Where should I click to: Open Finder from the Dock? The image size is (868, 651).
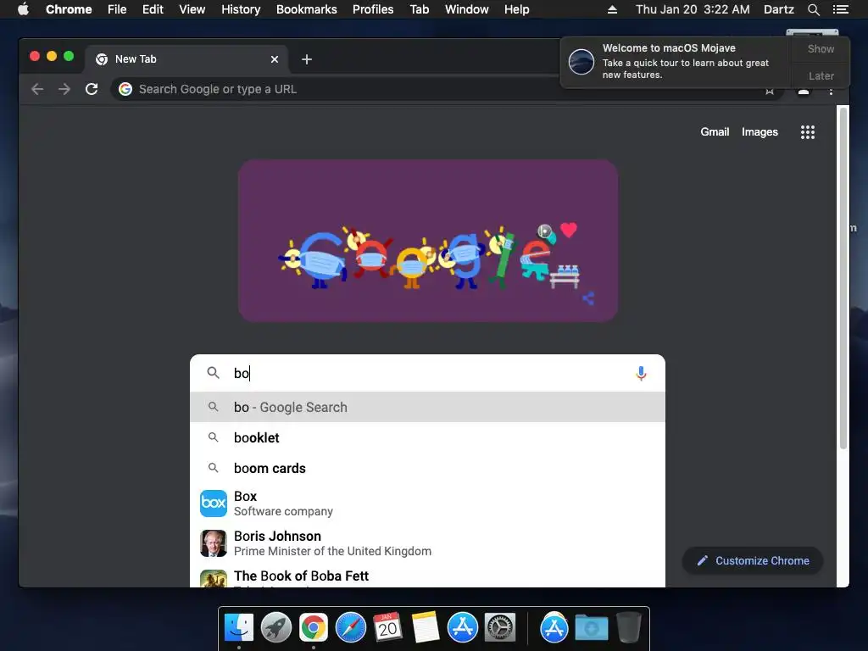239,628
